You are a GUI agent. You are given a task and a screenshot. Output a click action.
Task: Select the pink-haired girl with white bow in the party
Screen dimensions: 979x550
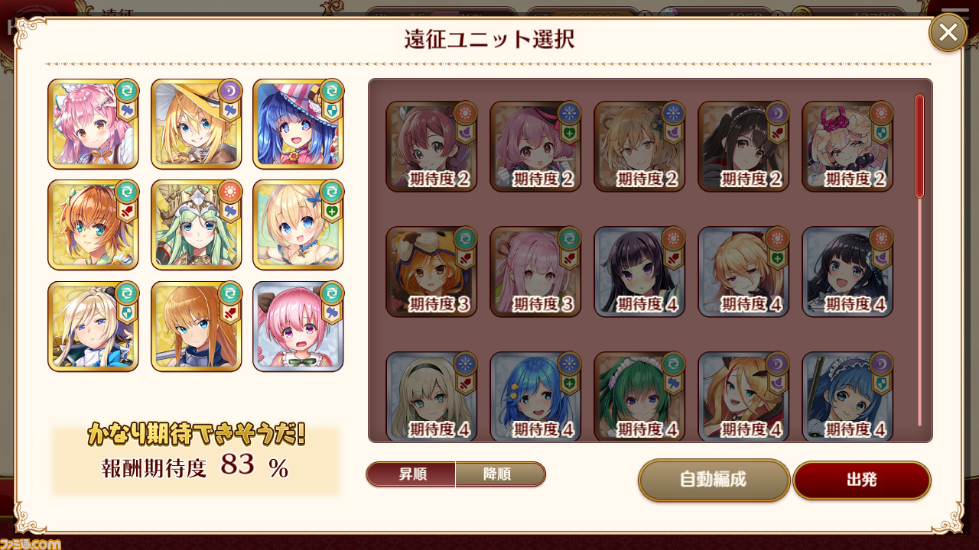[x=93, y=124]
